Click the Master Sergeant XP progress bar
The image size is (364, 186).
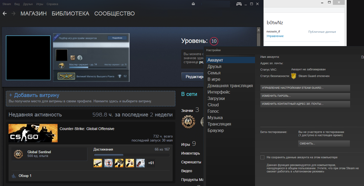pos(98,67)
